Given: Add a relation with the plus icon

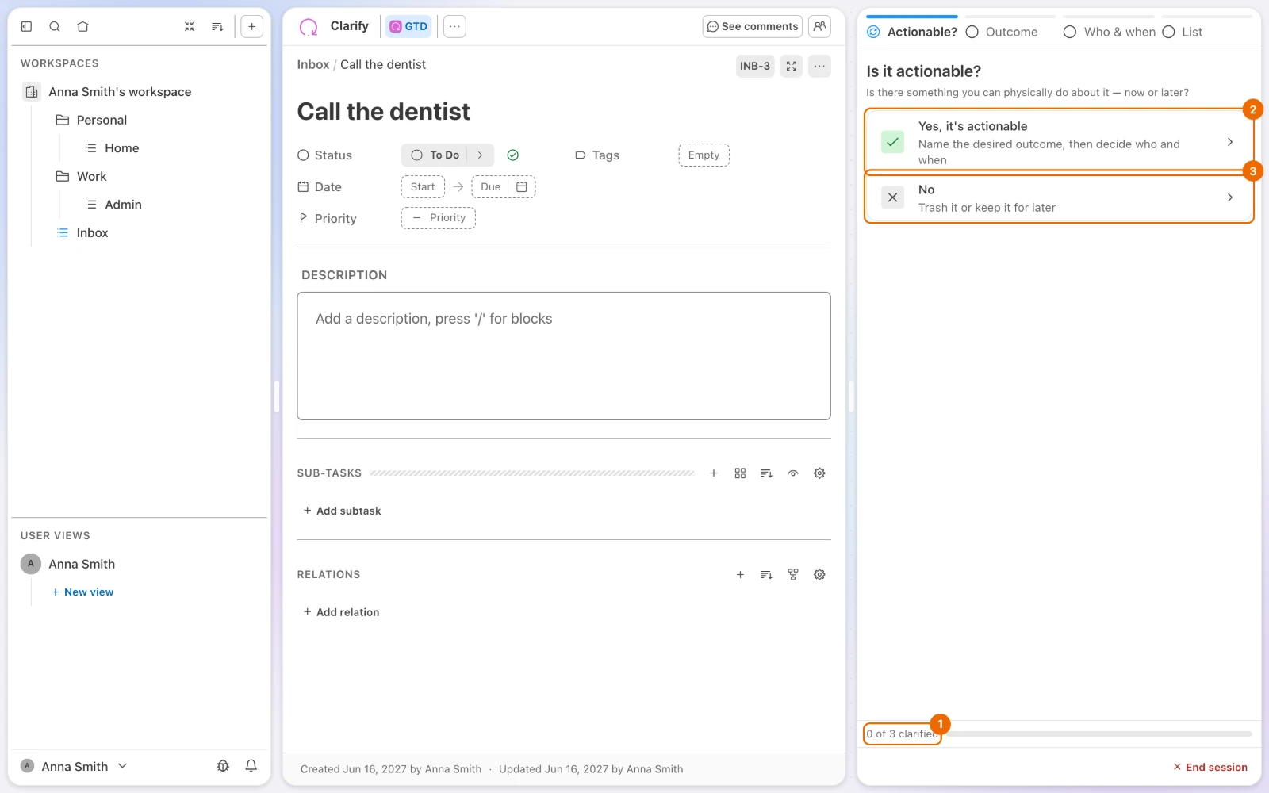Looking at the screenshot, I should tap(740, 575).
